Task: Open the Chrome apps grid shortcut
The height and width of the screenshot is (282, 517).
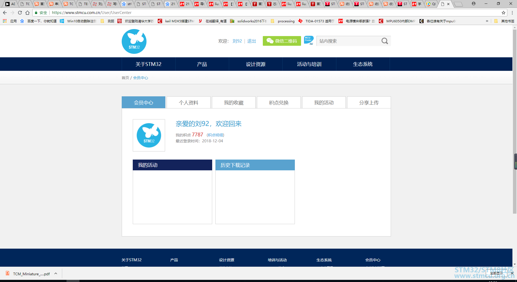Action: [x=5, y=21]
